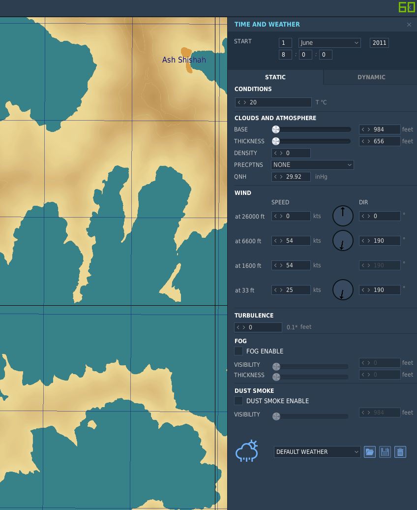Click the cloud base value 984 feet
This screenshot has width=417, height=510.
[379, 129]
